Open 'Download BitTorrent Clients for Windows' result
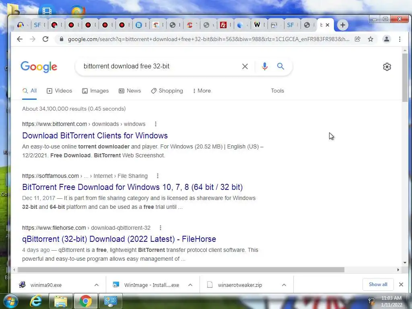This screenshot has height=309, width=412. (x=95, y=136)
